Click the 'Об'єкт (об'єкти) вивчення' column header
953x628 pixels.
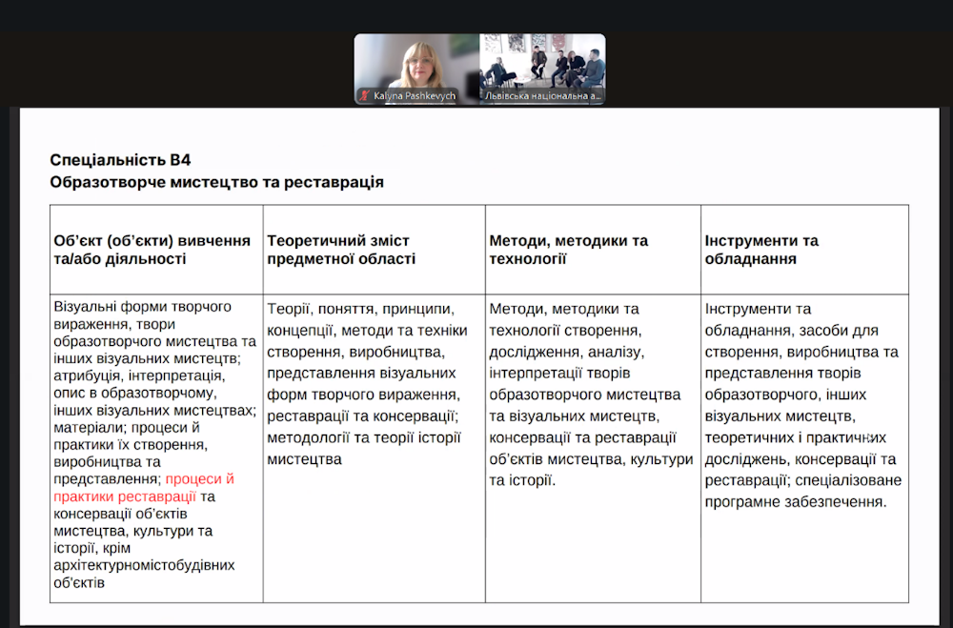tap(152, 250)
